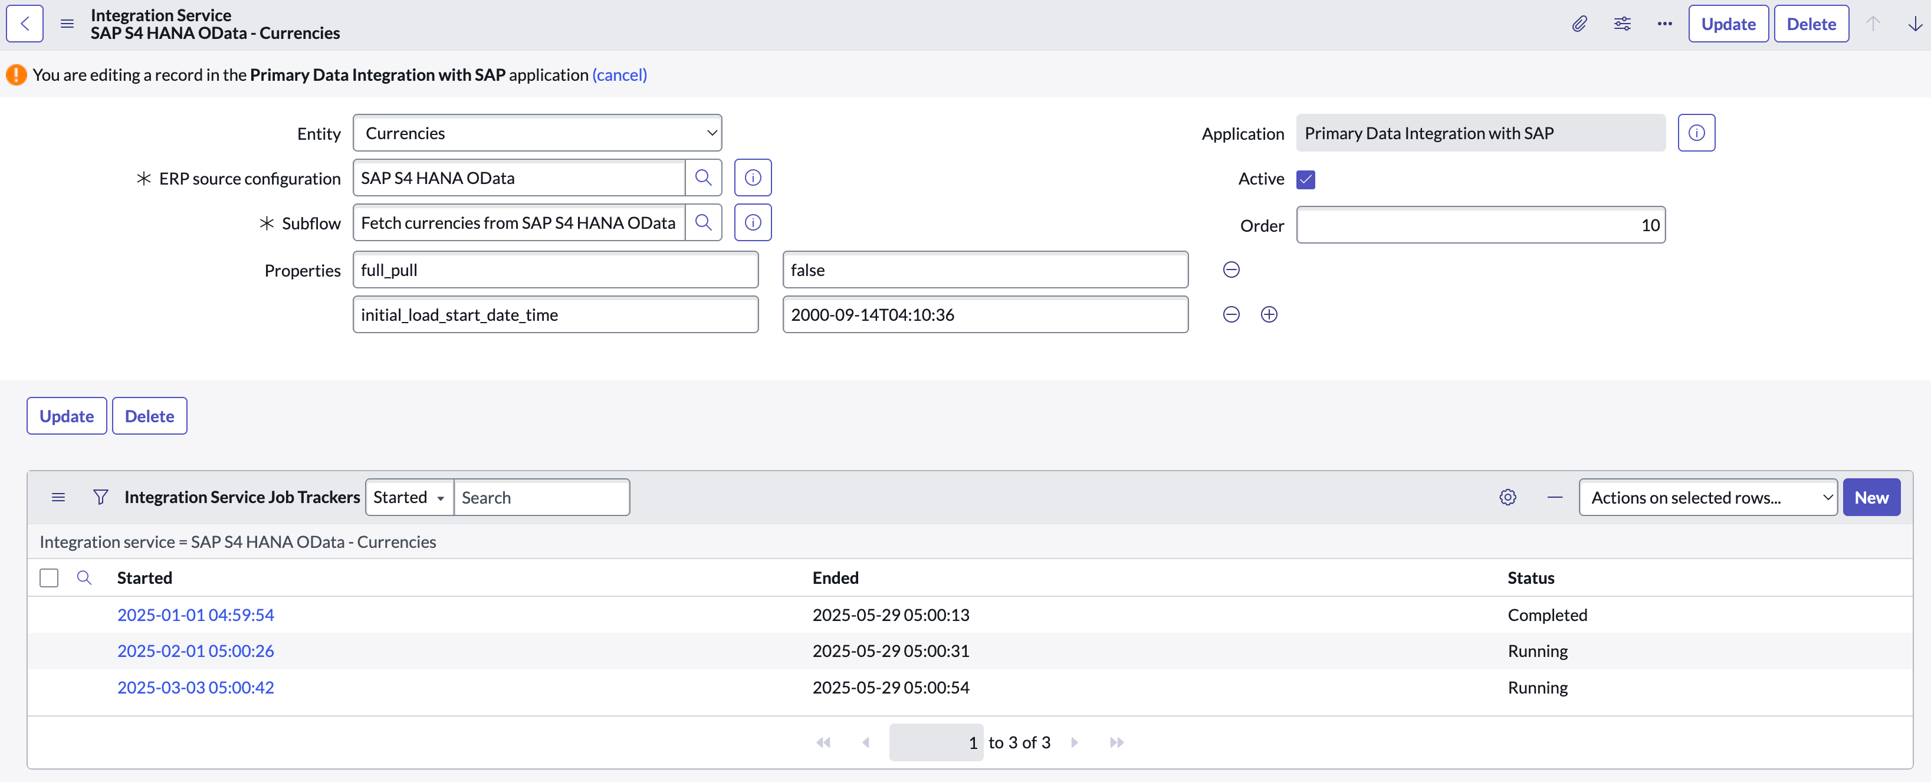Focus the Subflow reference field
The height and width of the screenshot is (782, 1931).
(x=519, y=223)
